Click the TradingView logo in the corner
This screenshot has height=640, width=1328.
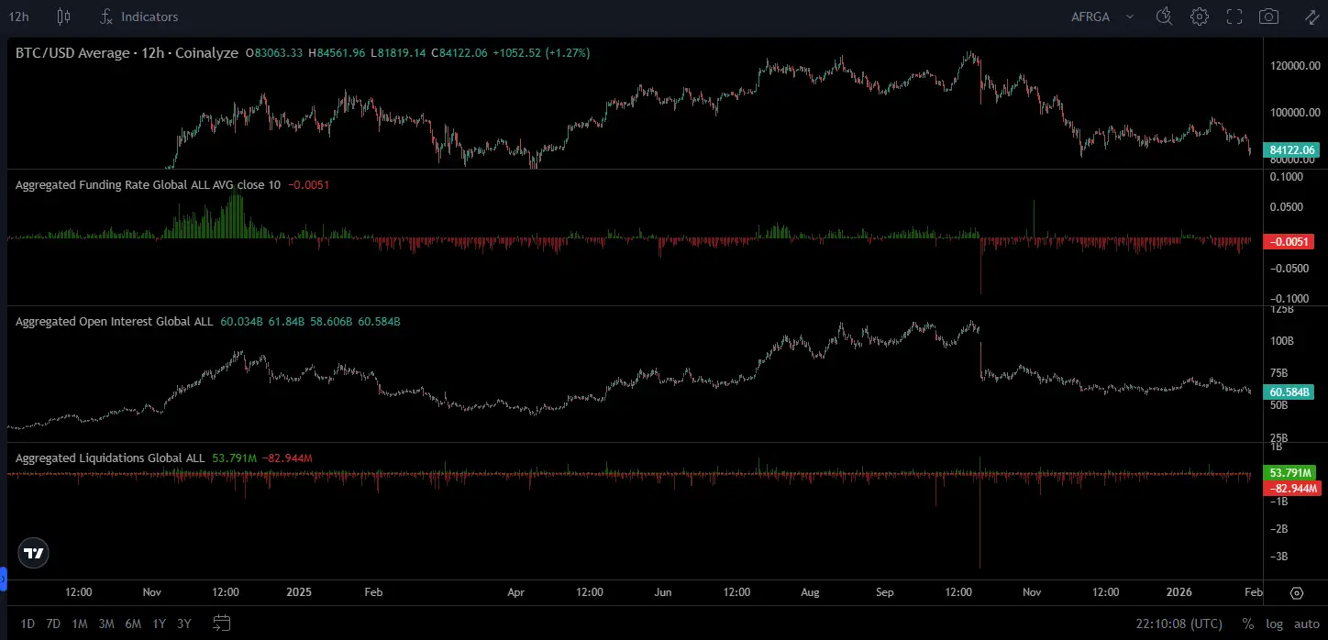(x=33, y=553)
